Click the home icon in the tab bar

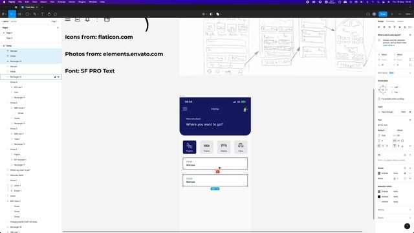tap(16, 7)
